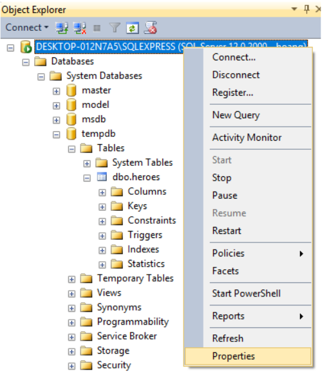Click the Statistics folder icon
This screenshot has height=389, width=322.
[117, 264]
